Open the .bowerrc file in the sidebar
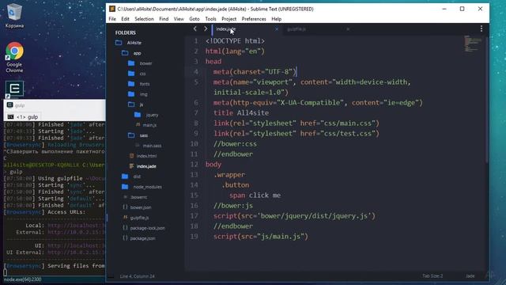The height and width of the screenshot is (285, 506). point(139,197)
